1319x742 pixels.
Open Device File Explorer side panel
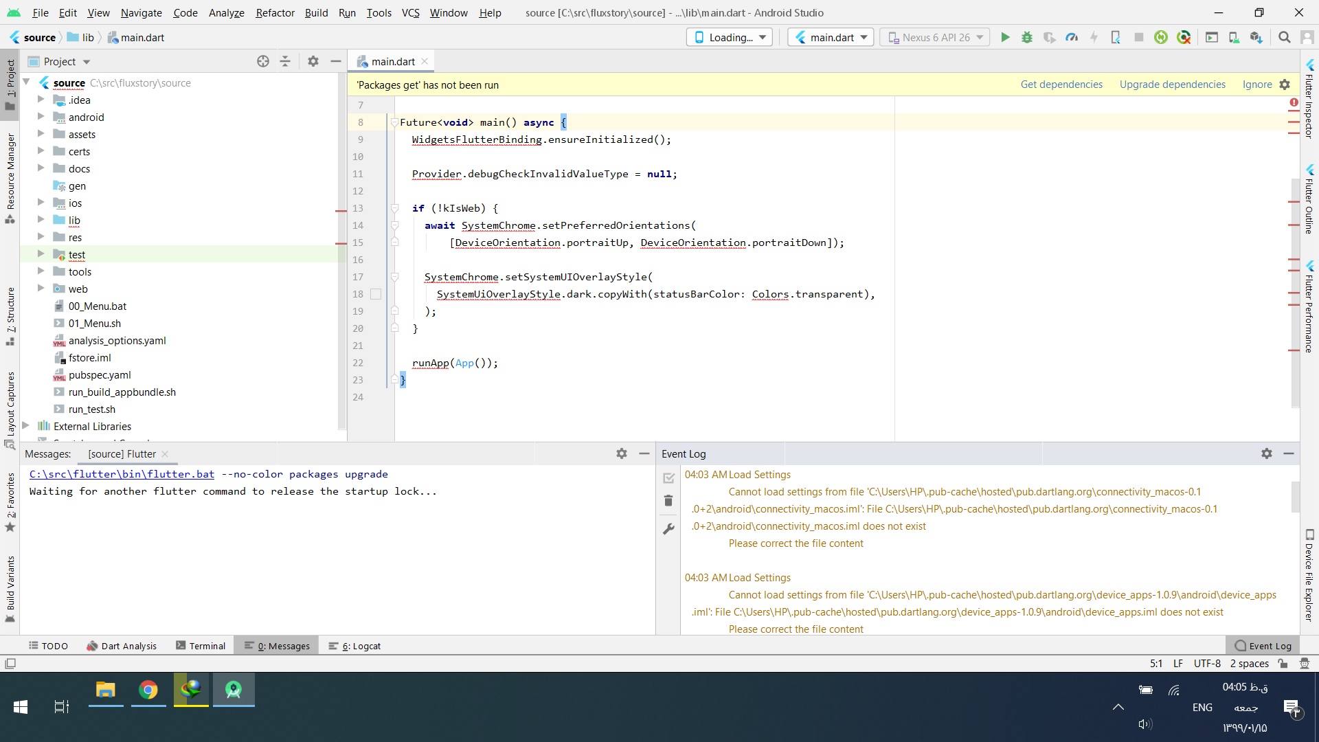tap(1309, 576)
